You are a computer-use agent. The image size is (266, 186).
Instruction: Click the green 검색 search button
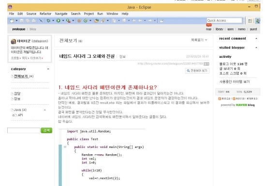point(46,131)
